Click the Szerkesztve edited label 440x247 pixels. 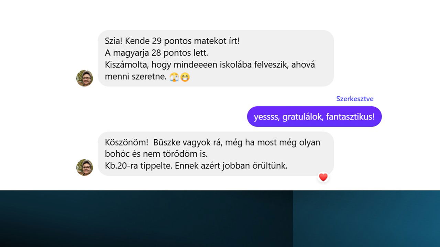[355, 99]
